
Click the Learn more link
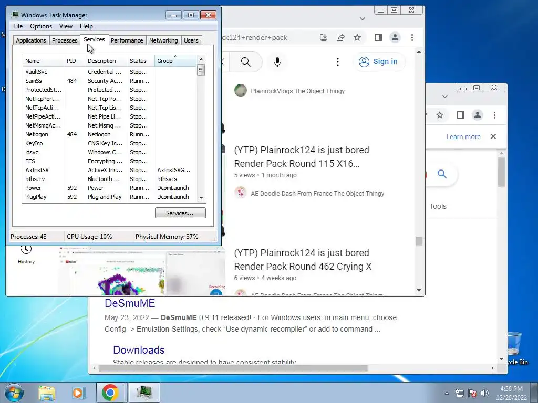(463, 137)
